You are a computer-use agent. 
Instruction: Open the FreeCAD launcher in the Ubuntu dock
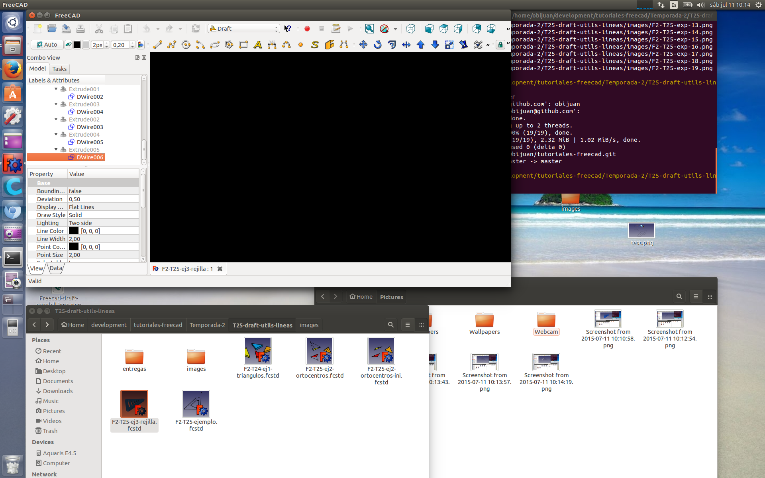point(13,163)
